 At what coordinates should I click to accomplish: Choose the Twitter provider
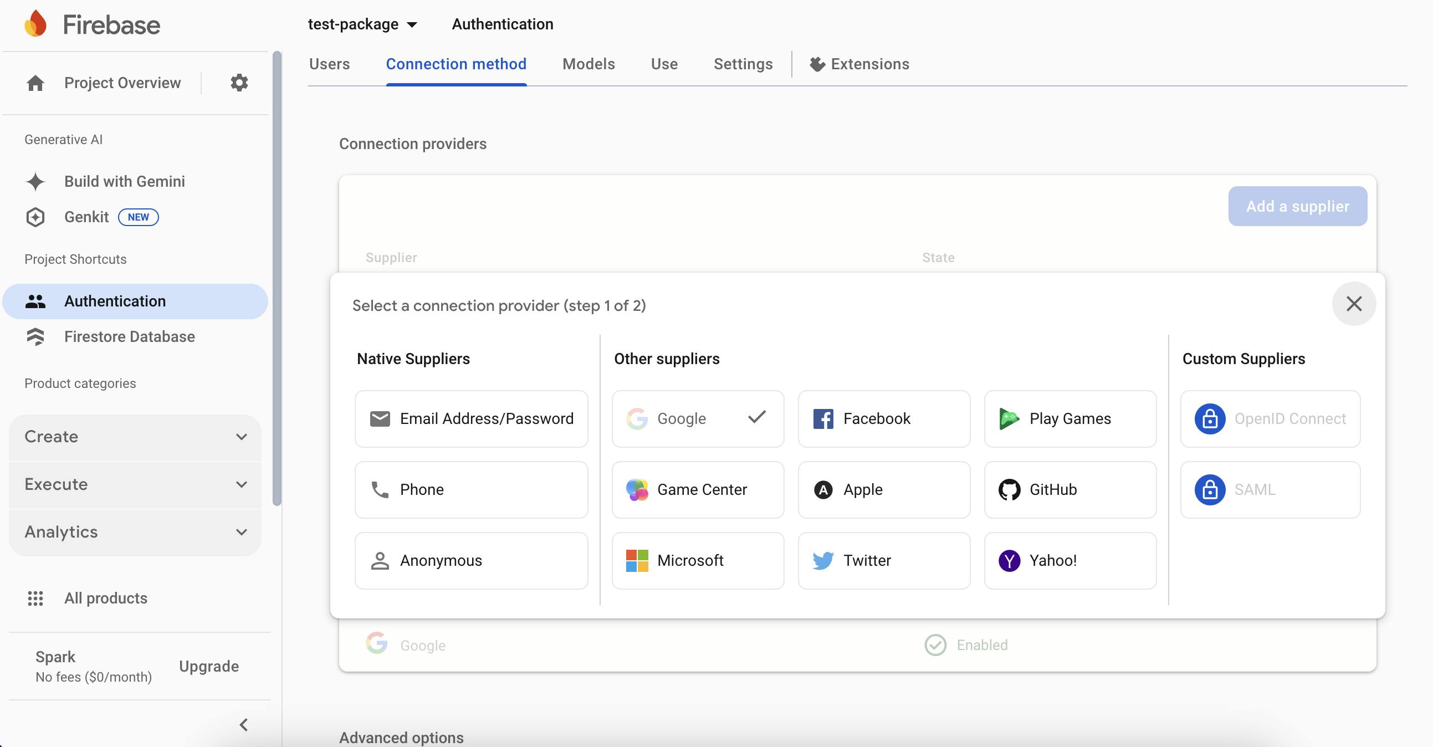pos(884,561)
